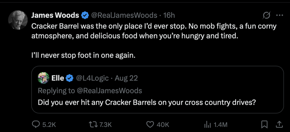Open the more options ellipsis menu
This screenshot has height=132, width=290.
(279, 15)
